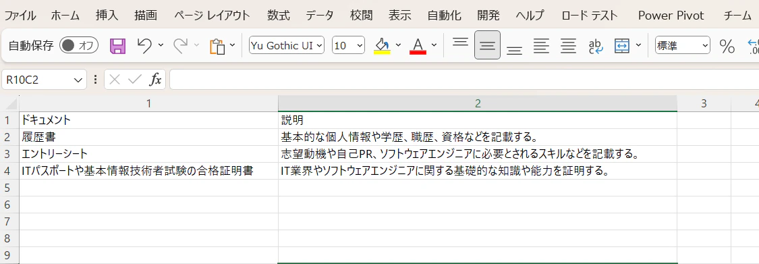Viewport: 759px width, 264px height.
Task: Expand paste options arrow
Action: pos(232,45)
